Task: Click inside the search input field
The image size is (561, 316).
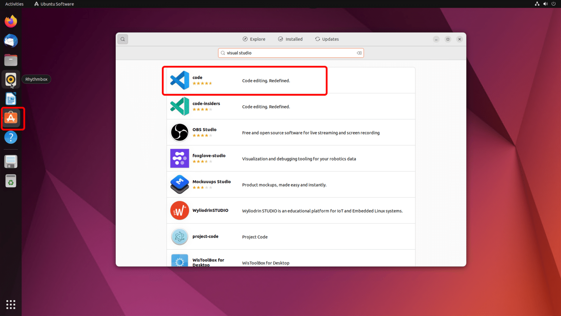Action: [289, 53]
